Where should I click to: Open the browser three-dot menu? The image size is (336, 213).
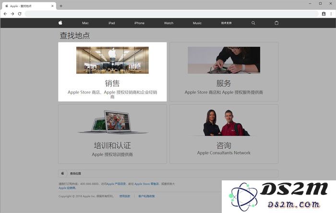pos(331,14)
